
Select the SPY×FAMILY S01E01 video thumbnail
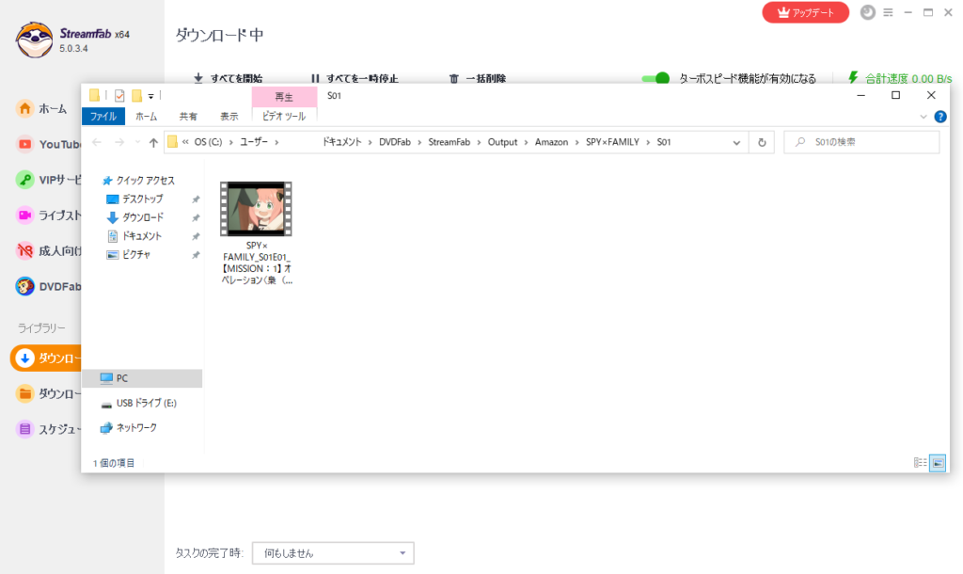coord(256,209)
